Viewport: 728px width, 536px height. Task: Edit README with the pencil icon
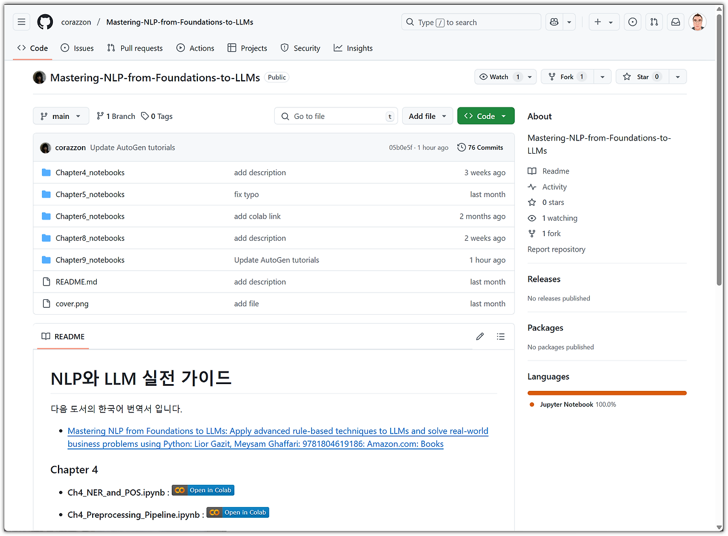coord(480,336)
